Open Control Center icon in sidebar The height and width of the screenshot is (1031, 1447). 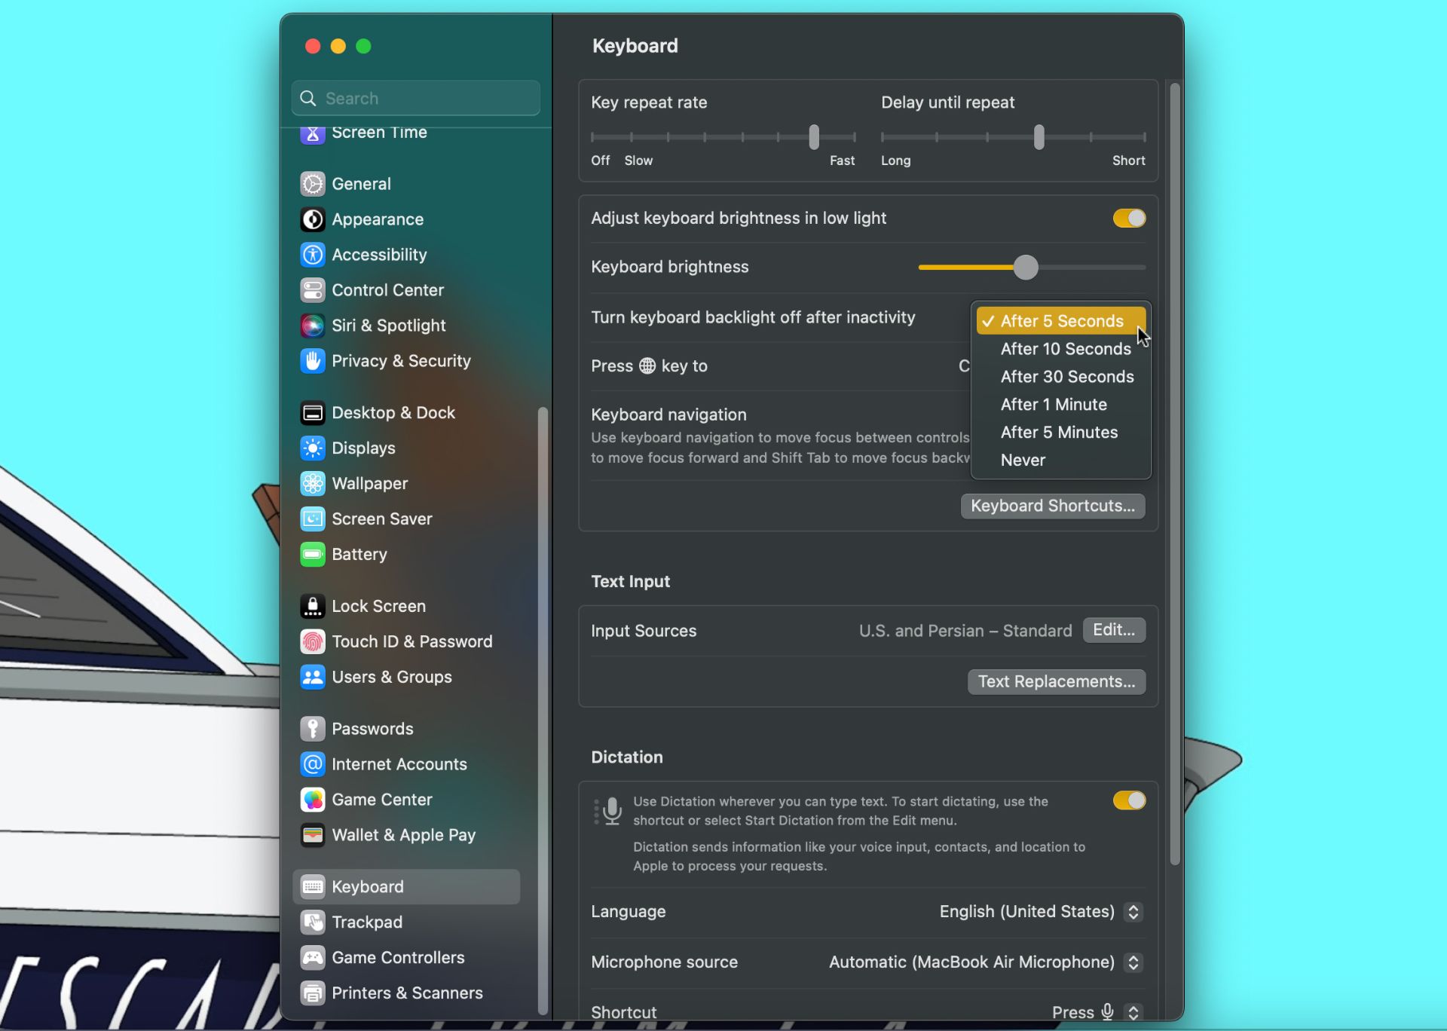[x=313, y=290]
